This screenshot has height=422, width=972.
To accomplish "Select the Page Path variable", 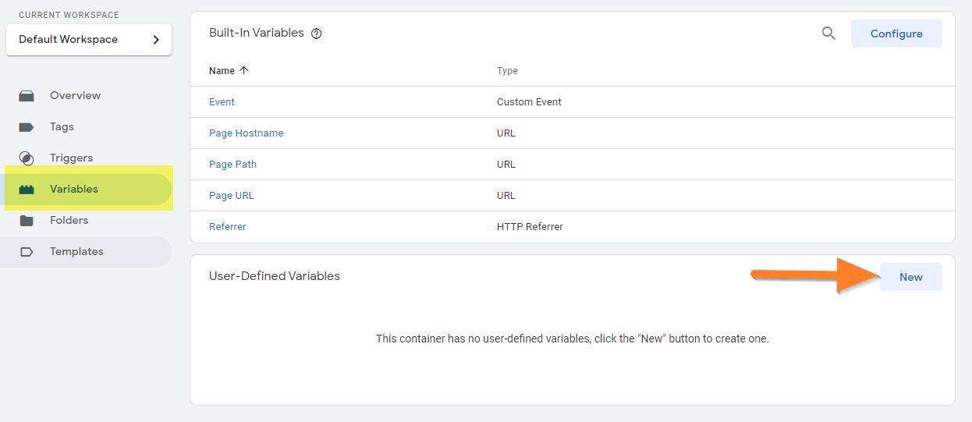I will click(232, 165).
